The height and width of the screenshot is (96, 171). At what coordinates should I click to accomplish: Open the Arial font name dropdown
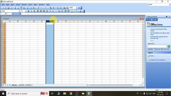[x=20, y=11]
